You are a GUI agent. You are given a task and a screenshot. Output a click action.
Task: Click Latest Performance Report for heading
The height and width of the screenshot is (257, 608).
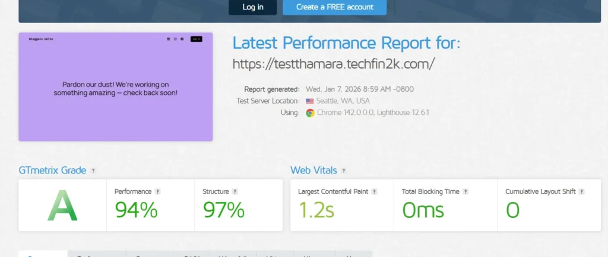[x=346, y=43]
